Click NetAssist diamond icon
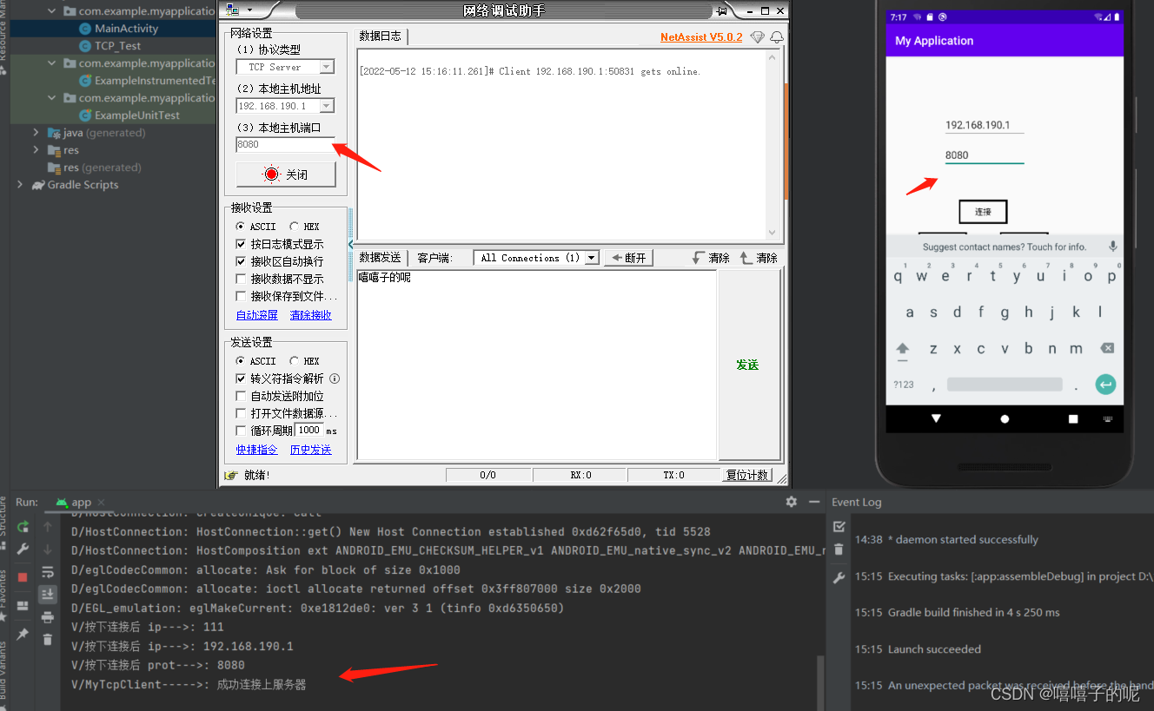Image resolution: width=1154 pixels, height=711 pixels. 758,37
